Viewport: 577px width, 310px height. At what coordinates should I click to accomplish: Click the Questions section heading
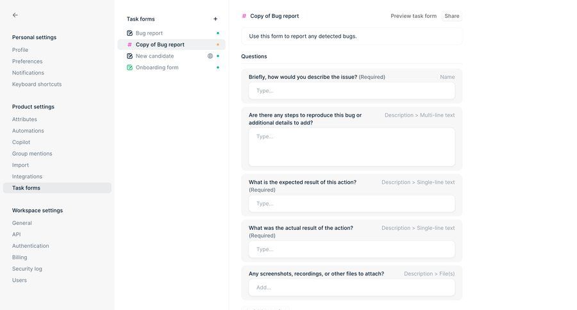point(254,56)
